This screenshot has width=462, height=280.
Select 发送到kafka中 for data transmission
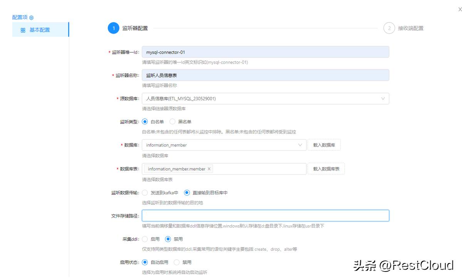pyautogui.click(x=145, y=192)
